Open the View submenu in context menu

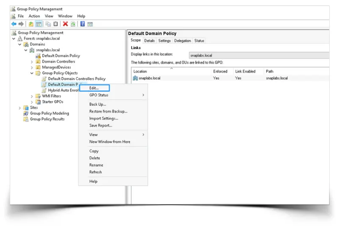click(x=113, y=134)
